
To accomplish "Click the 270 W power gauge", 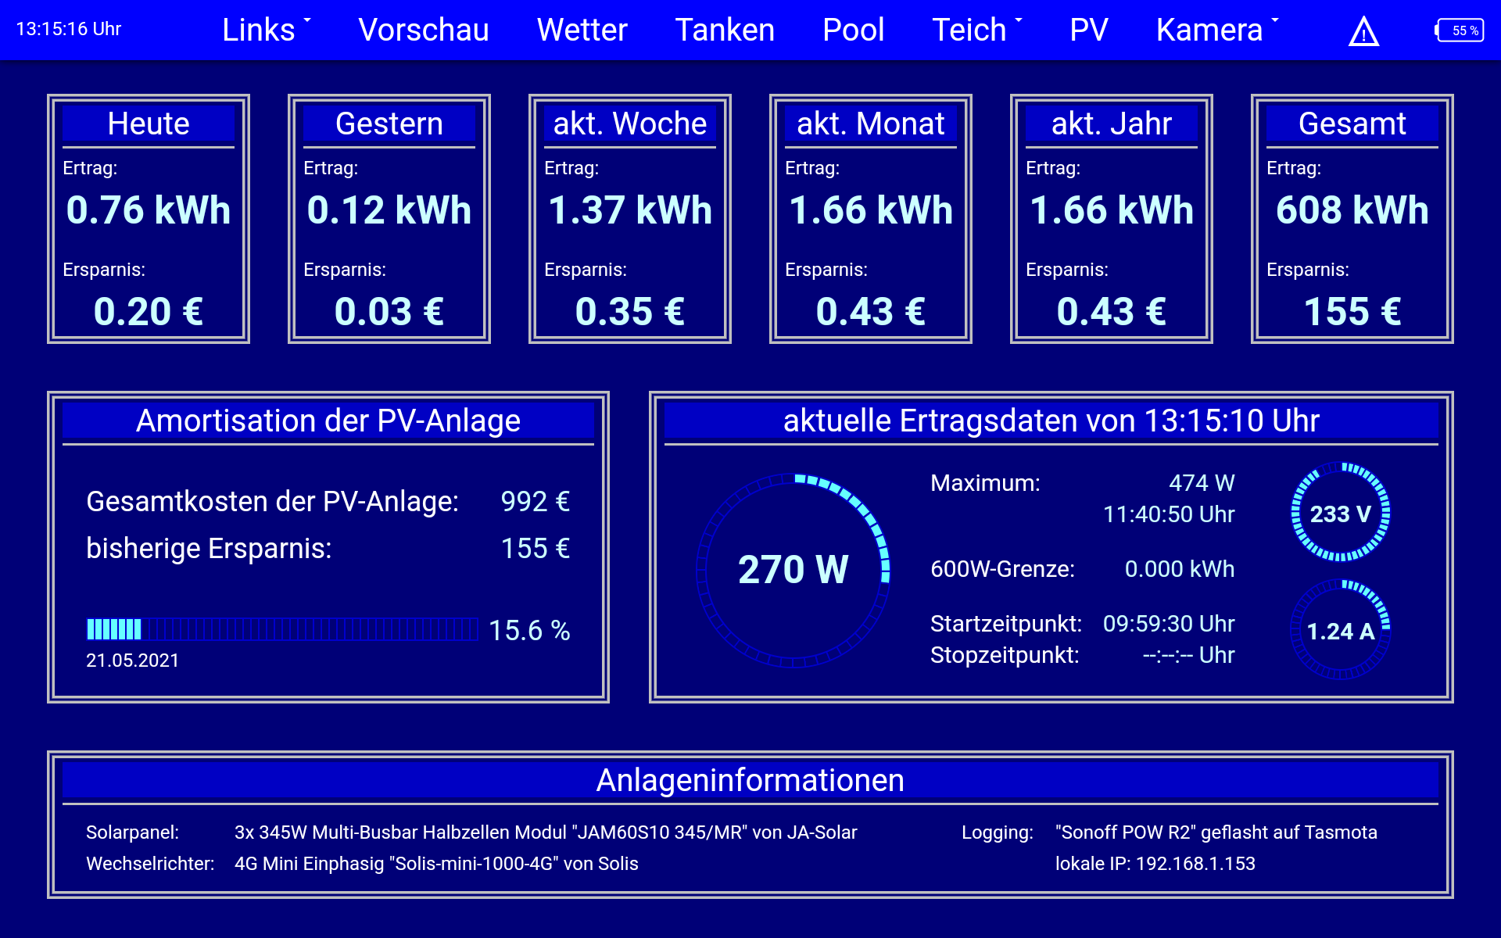I will coord(793,570).
